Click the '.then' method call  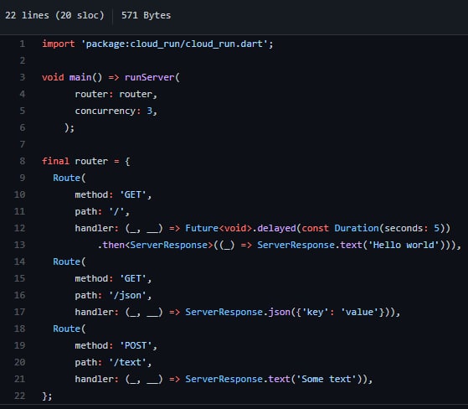click(111, 245)
